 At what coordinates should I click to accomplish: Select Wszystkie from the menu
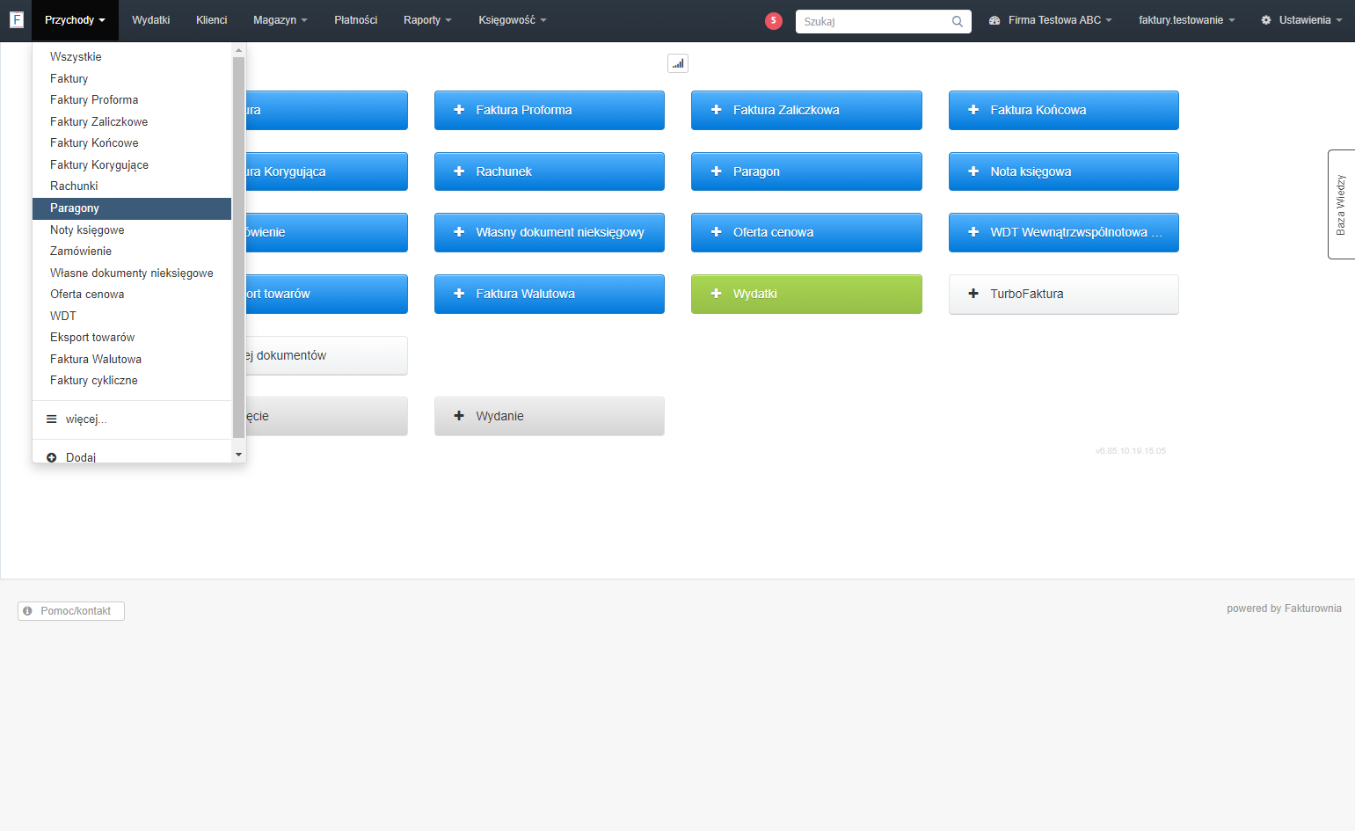point(132,57)
